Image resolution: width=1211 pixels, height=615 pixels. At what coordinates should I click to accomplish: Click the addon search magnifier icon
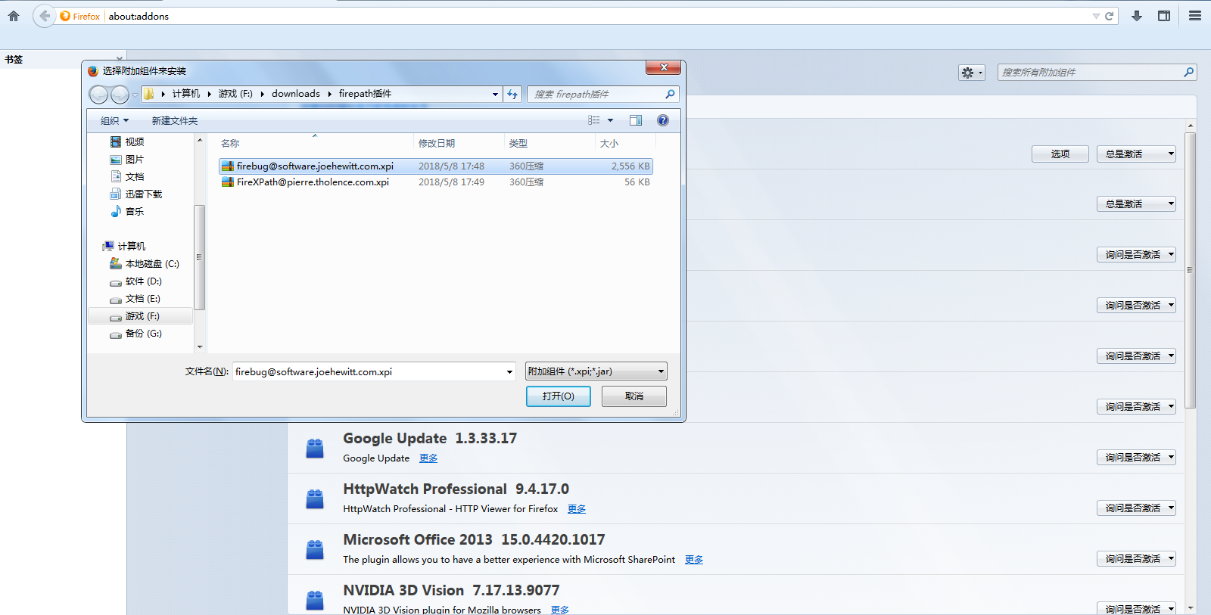pyautogui.click(x=1188, y=73)
